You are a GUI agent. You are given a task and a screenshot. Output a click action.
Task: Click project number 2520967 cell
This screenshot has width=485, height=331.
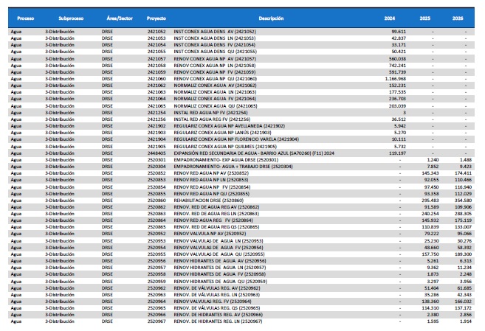[156, 321]
